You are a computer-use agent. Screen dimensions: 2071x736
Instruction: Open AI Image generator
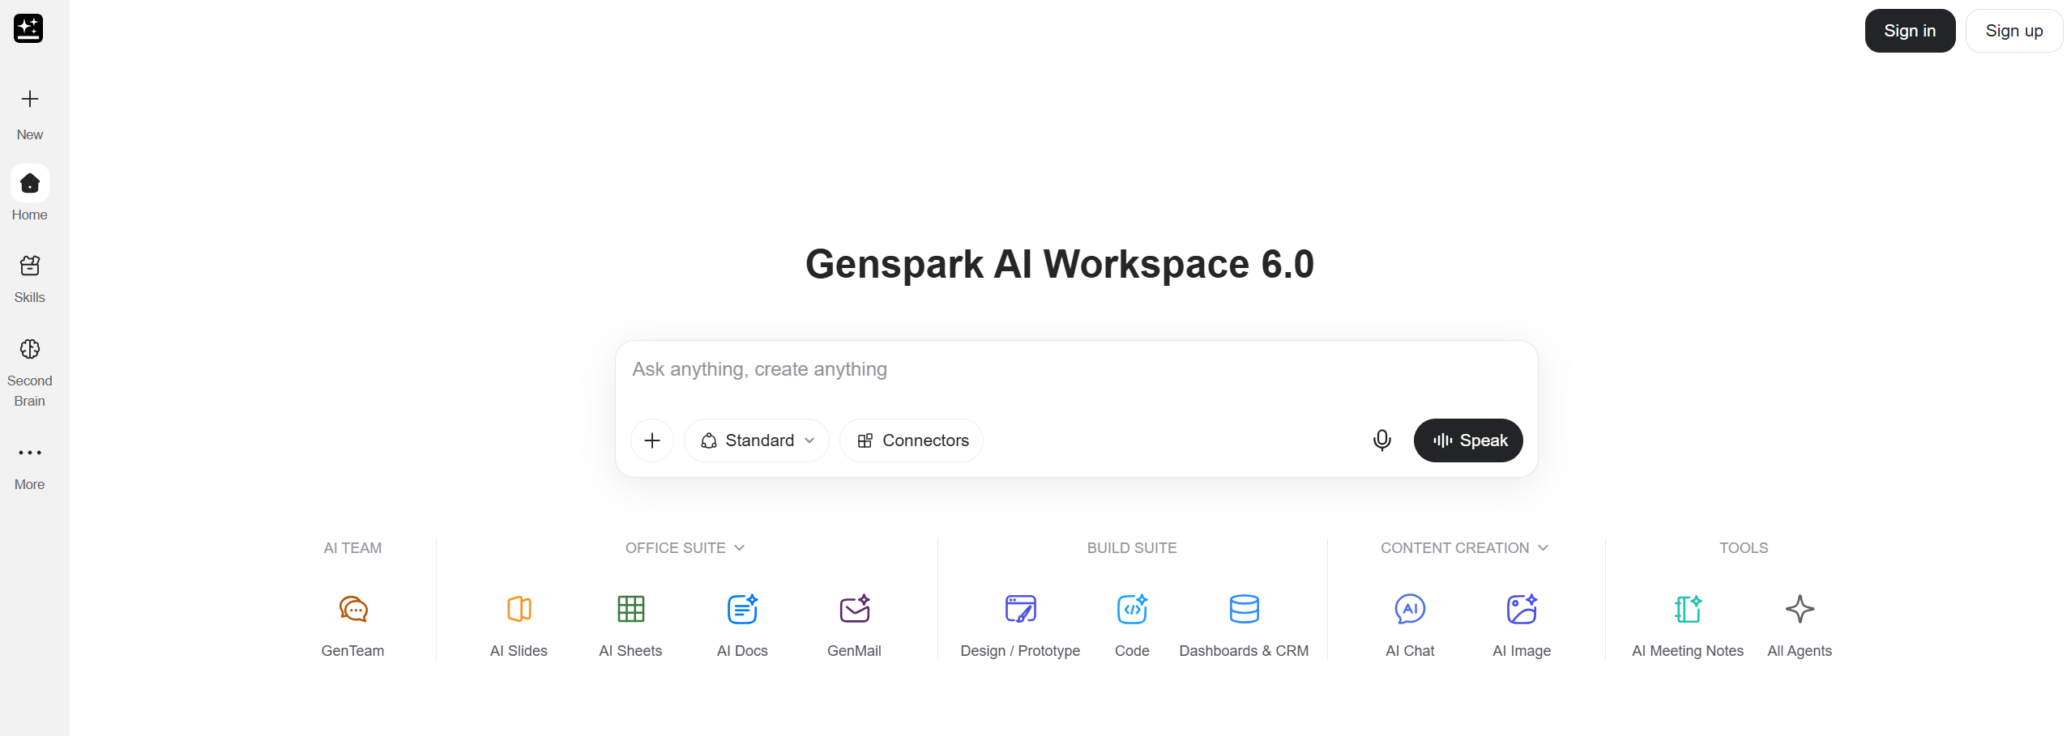(1522, 625)
